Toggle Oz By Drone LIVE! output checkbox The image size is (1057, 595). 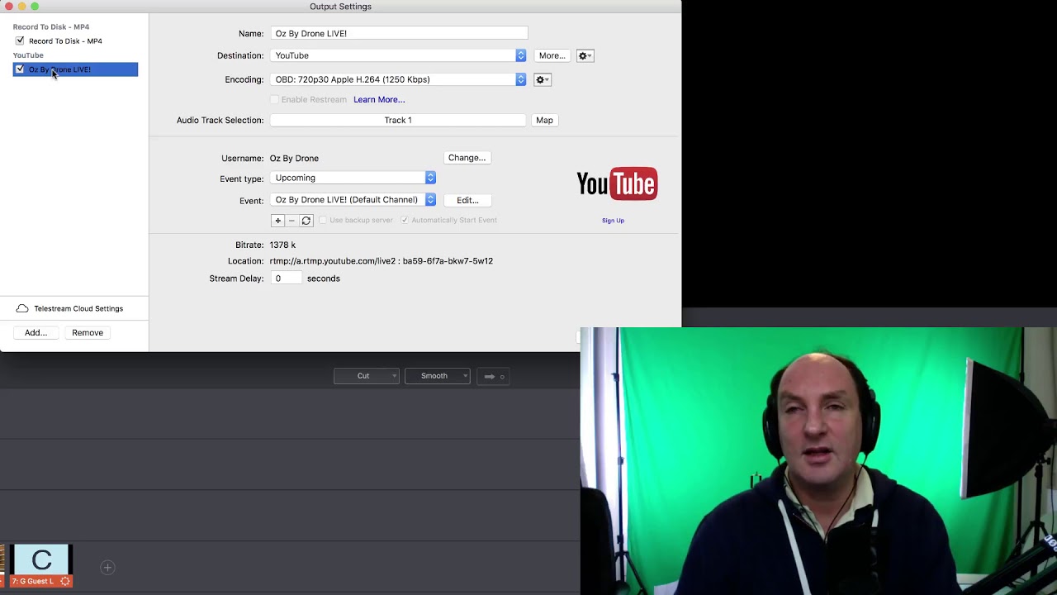click(x=20, y=69)
